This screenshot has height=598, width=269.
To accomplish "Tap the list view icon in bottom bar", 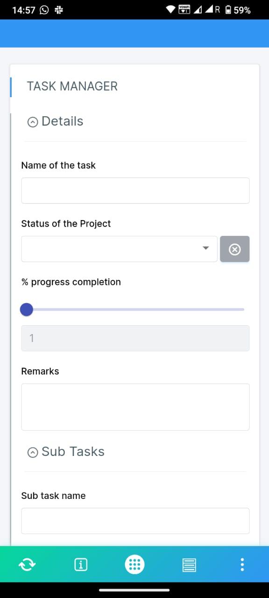I will [189, 565].
